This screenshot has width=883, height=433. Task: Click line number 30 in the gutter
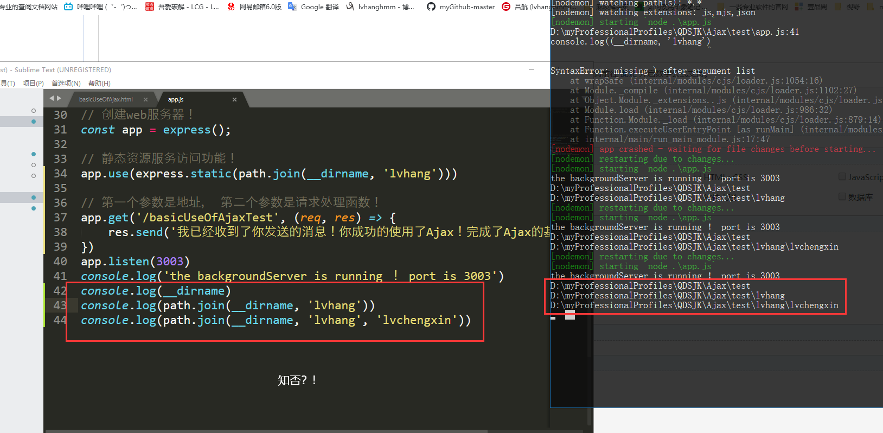point(60,115)
